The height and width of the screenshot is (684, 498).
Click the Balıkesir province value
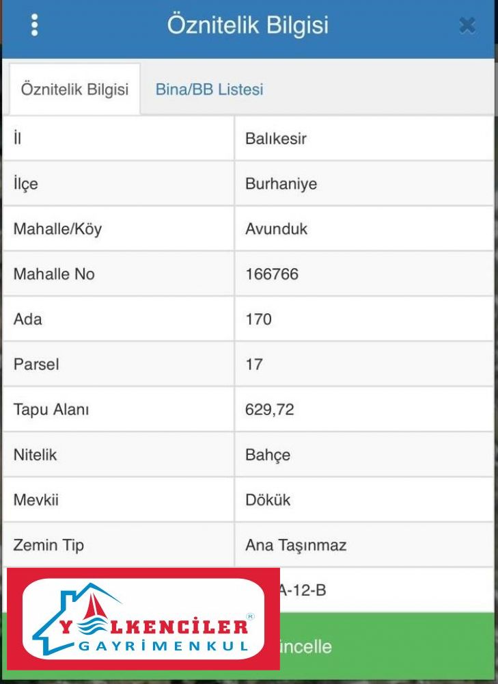[276, 139]
